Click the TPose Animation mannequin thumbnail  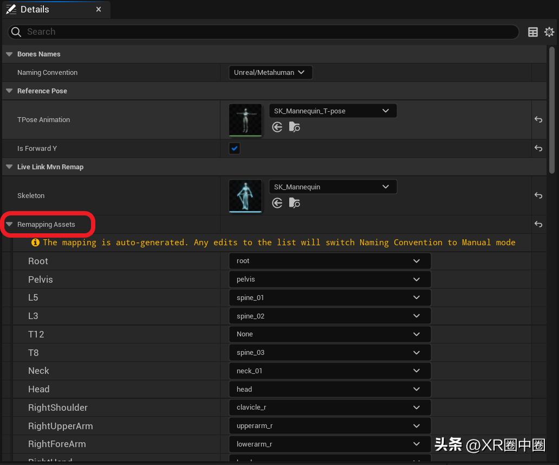pyautogui.click(x=245, y=120)
